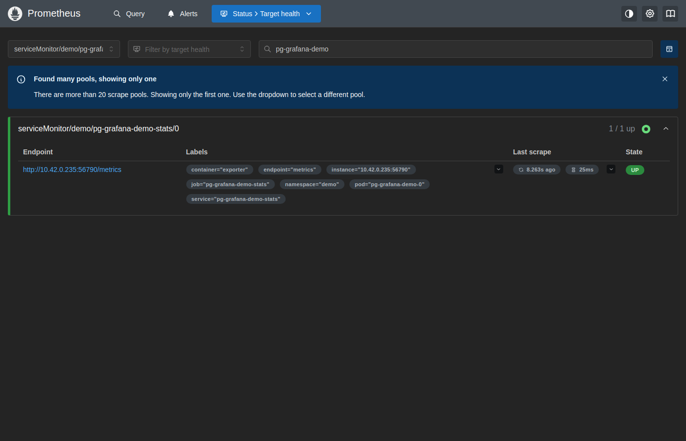Click the search magnifier icon in the filter box
Viewport: 686px width, 441px height.
point(268,49)
